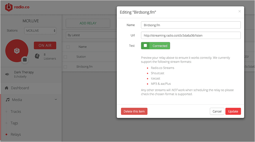
Task: Click the speaker volume icon
Action: [7, 74]
